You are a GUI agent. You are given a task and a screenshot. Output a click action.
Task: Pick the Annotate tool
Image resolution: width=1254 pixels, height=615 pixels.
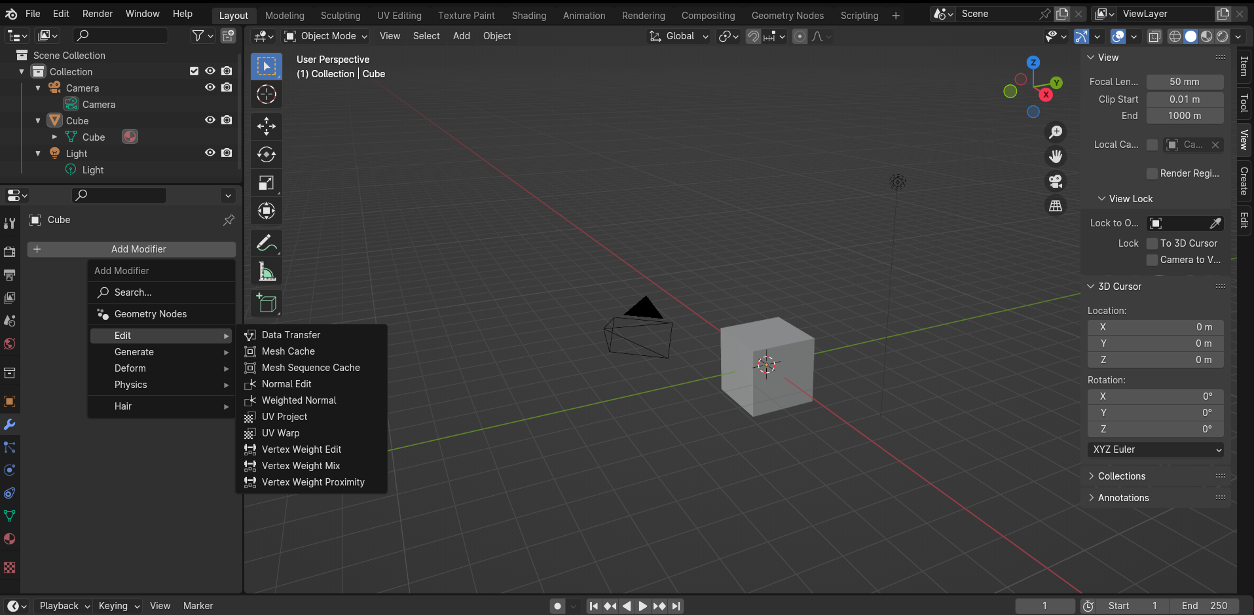coord(267,243)
